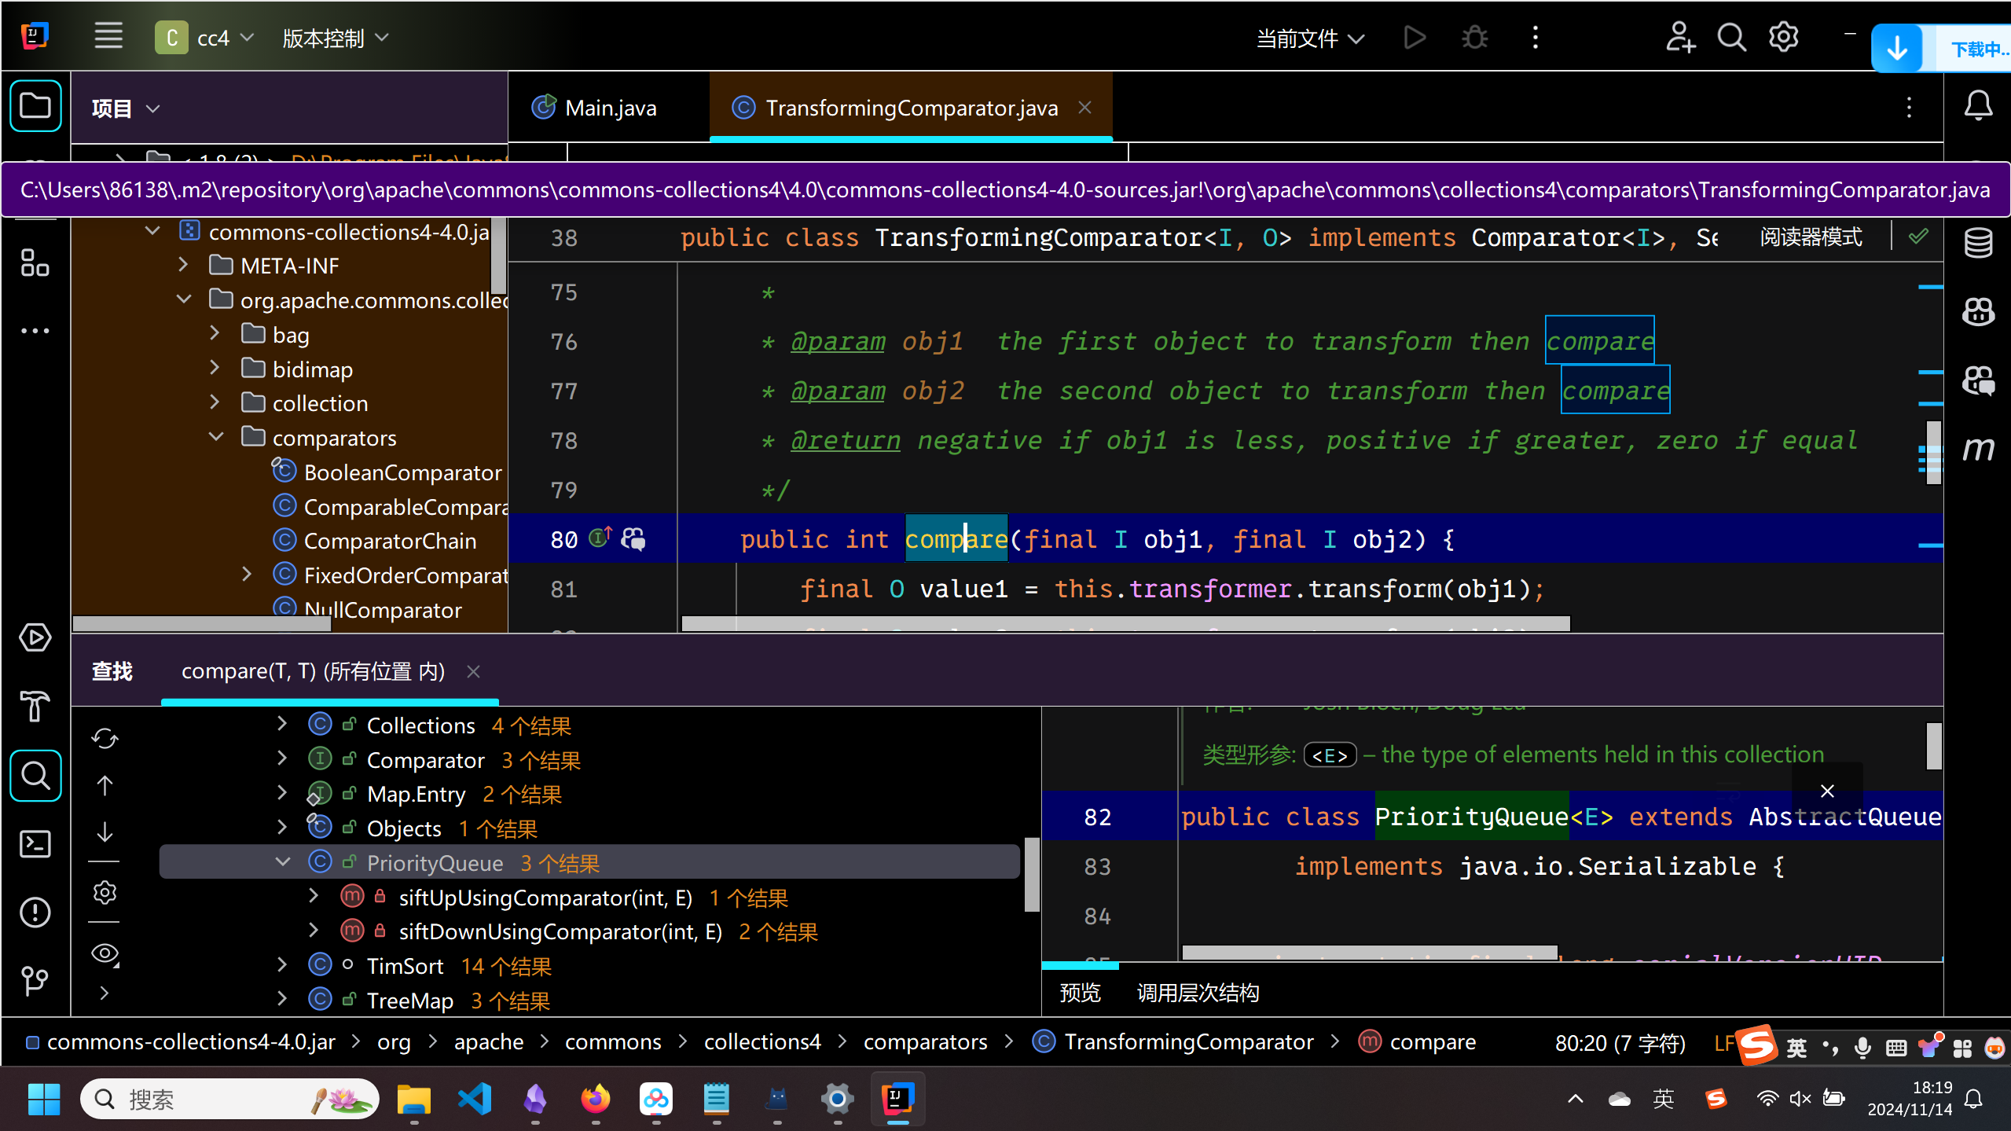Switch to Preview tab
The image size is (2011, 1131).
[x=1080, y=993]
